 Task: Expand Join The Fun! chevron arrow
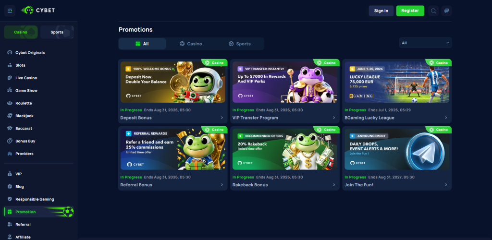[x=446, y=185]
